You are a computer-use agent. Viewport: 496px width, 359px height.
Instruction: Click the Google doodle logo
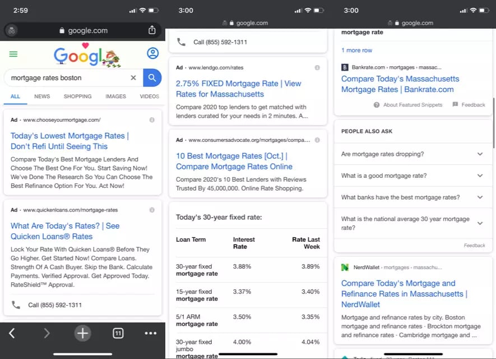87,56
